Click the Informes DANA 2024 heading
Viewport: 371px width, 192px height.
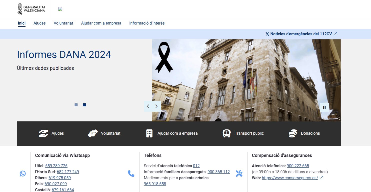click(x=64, y=55)
